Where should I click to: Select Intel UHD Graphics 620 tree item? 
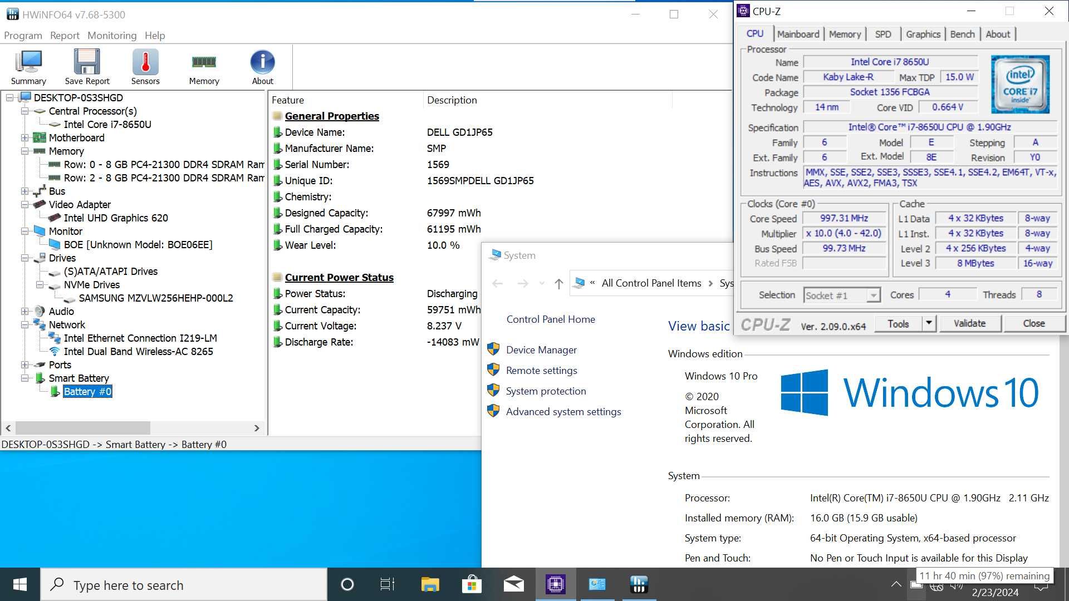116,218
